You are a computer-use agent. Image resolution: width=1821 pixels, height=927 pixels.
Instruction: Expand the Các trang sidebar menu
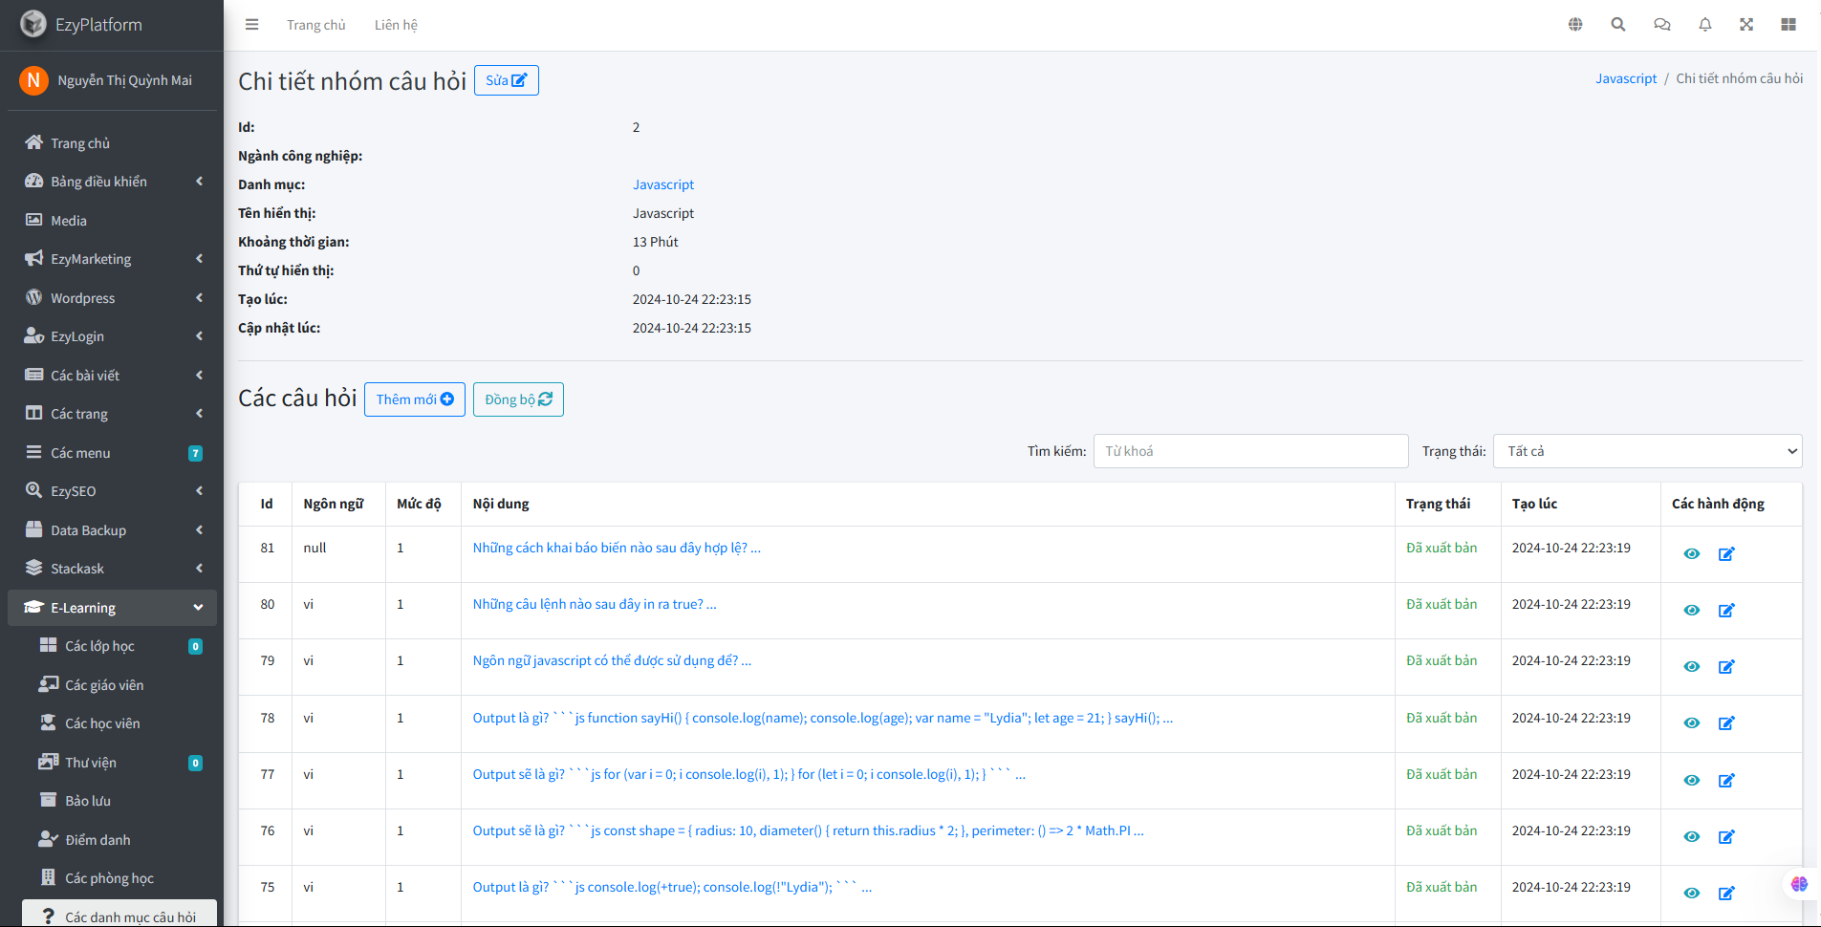point(112,414)
